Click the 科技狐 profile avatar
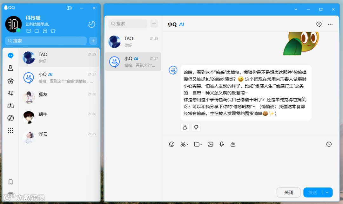The image size is (343, 204). coord(13,24)
